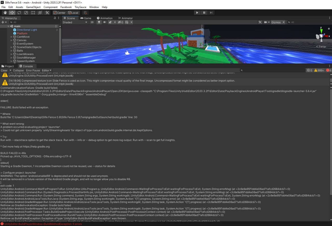
Task: Select the Scale tool
Action: tap(26, 13)
